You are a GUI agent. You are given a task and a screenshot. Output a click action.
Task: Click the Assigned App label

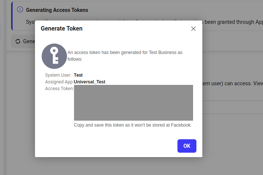tap(59, 82)
